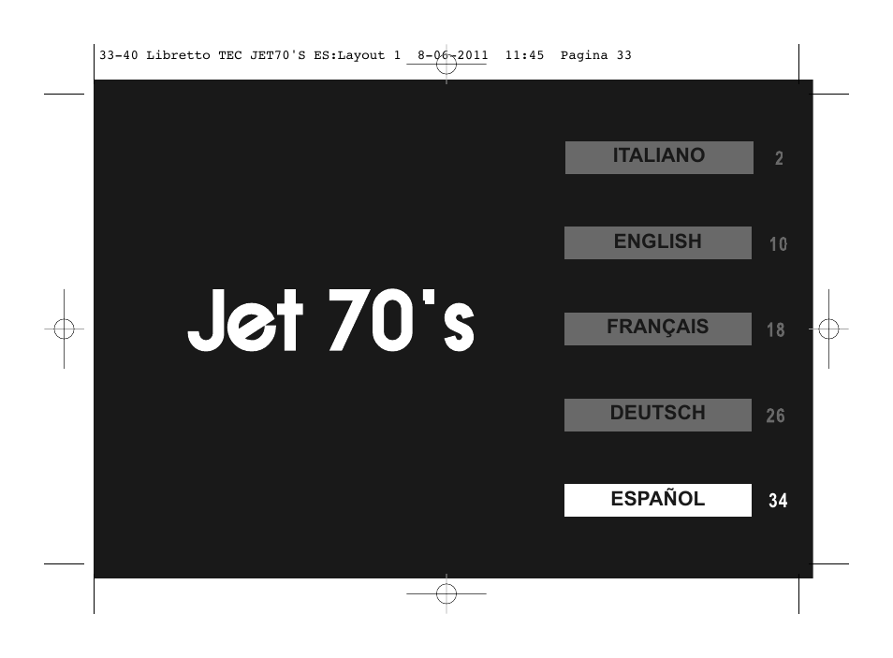Select the ITALIANO language tab

(x=659, y=158)
